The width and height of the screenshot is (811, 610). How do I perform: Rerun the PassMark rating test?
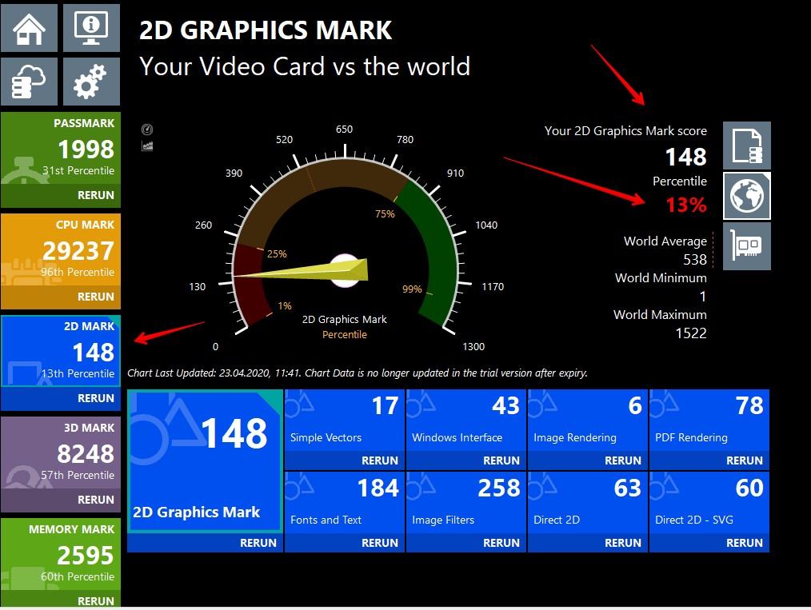click(96, 195)
